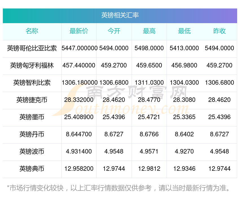This screenshot has height=197, width=240.
Task: Select latest price 457.440000
Action: 79,65
